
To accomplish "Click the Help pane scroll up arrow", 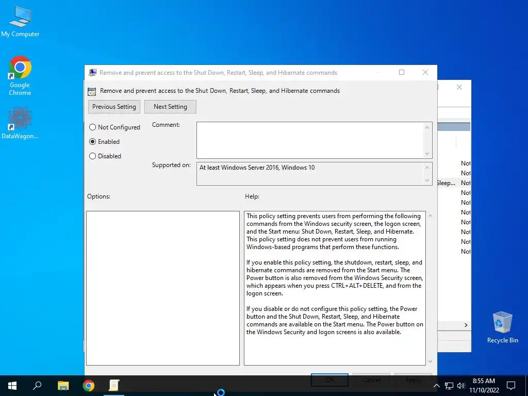I will [430, 216].
